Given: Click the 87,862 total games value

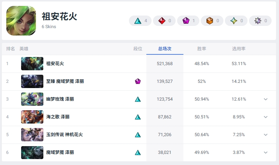Looking at the screenshot, I should point(165,117).
